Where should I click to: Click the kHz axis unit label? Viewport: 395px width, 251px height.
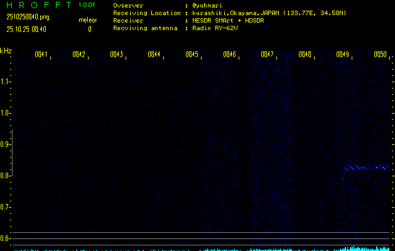6,51
